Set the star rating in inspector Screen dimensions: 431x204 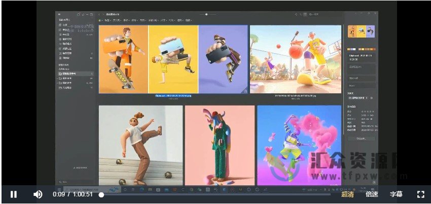click(368, 112)
